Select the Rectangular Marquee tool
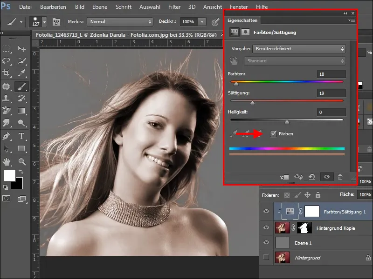 [x=6, y=49]
